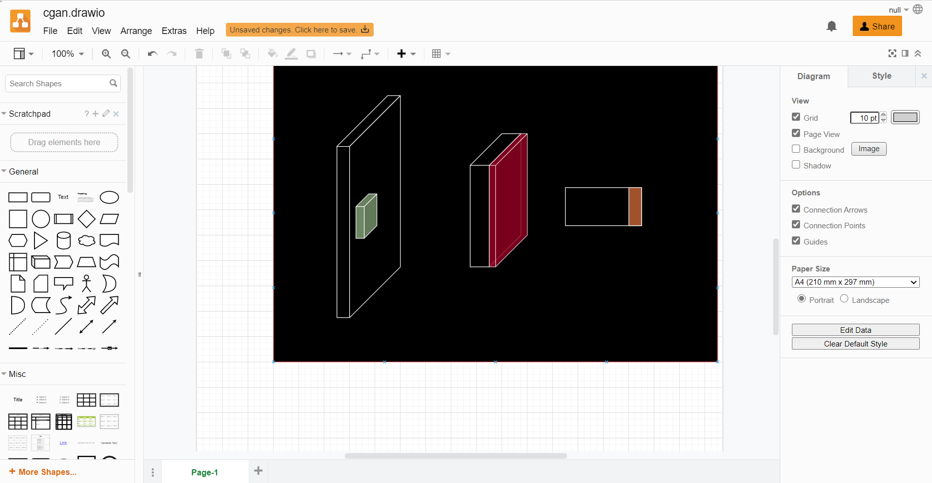Select the triangle shape in General
Viewport: 932px width, 483px height.
[41, 240]
